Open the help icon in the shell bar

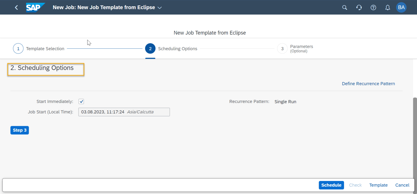(373, 7)
